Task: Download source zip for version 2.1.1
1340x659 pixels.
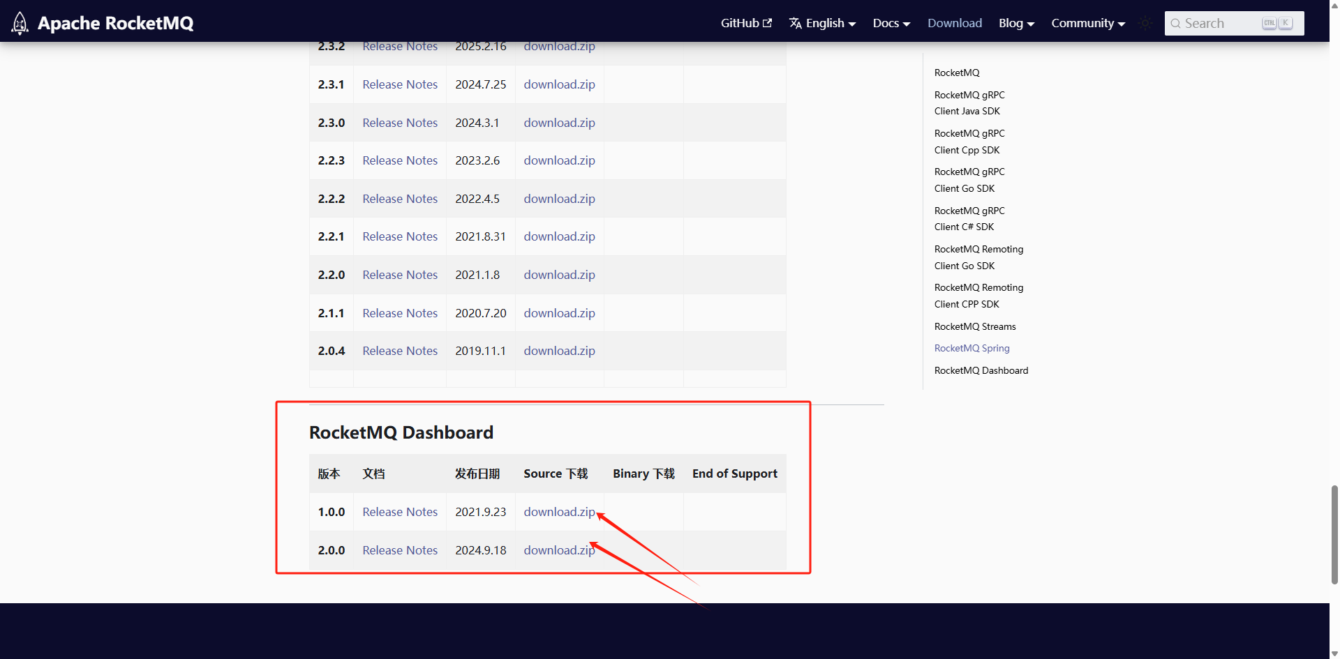Action: click(x=559, y=313)
